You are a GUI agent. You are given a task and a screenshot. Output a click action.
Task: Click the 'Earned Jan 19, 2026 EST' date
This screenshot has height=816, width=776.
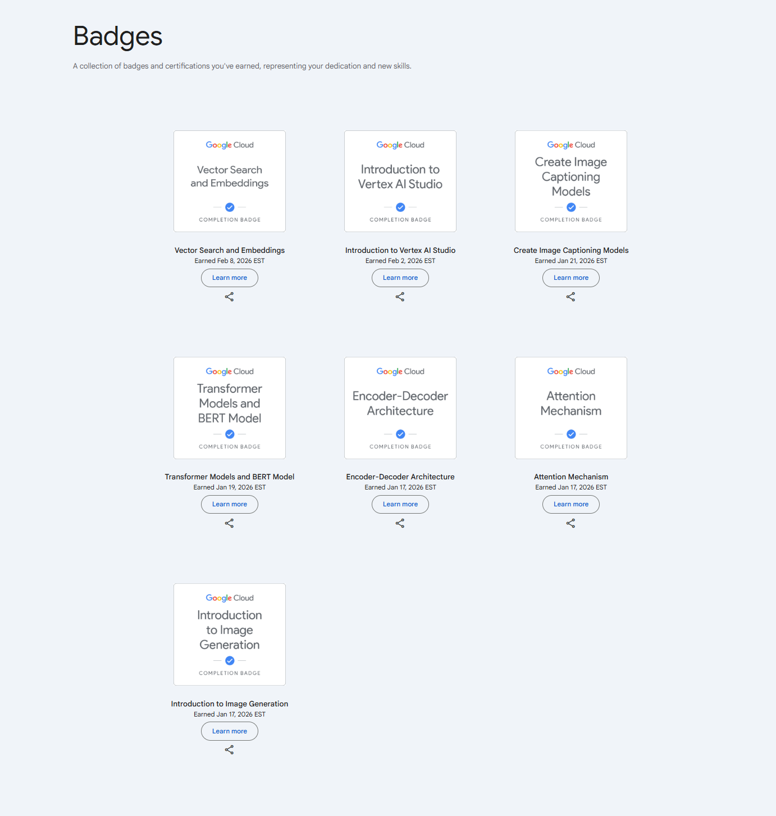point(230,487)
